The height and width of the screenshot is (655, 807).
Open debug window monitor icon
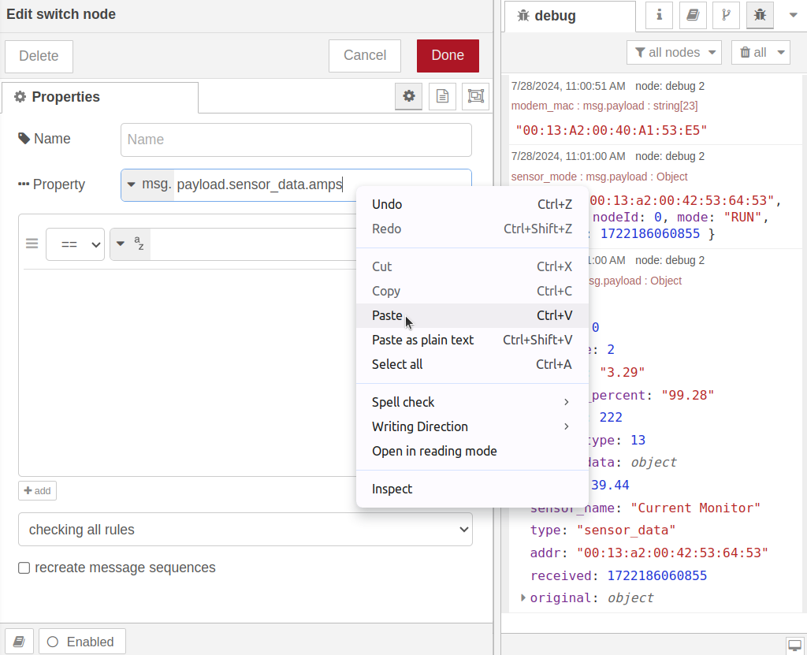795,646
